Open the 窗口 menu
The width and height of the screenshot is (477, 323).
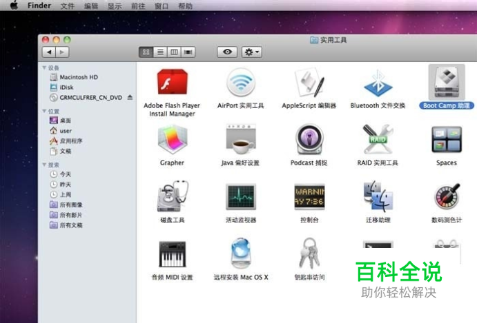coord(162,6)
